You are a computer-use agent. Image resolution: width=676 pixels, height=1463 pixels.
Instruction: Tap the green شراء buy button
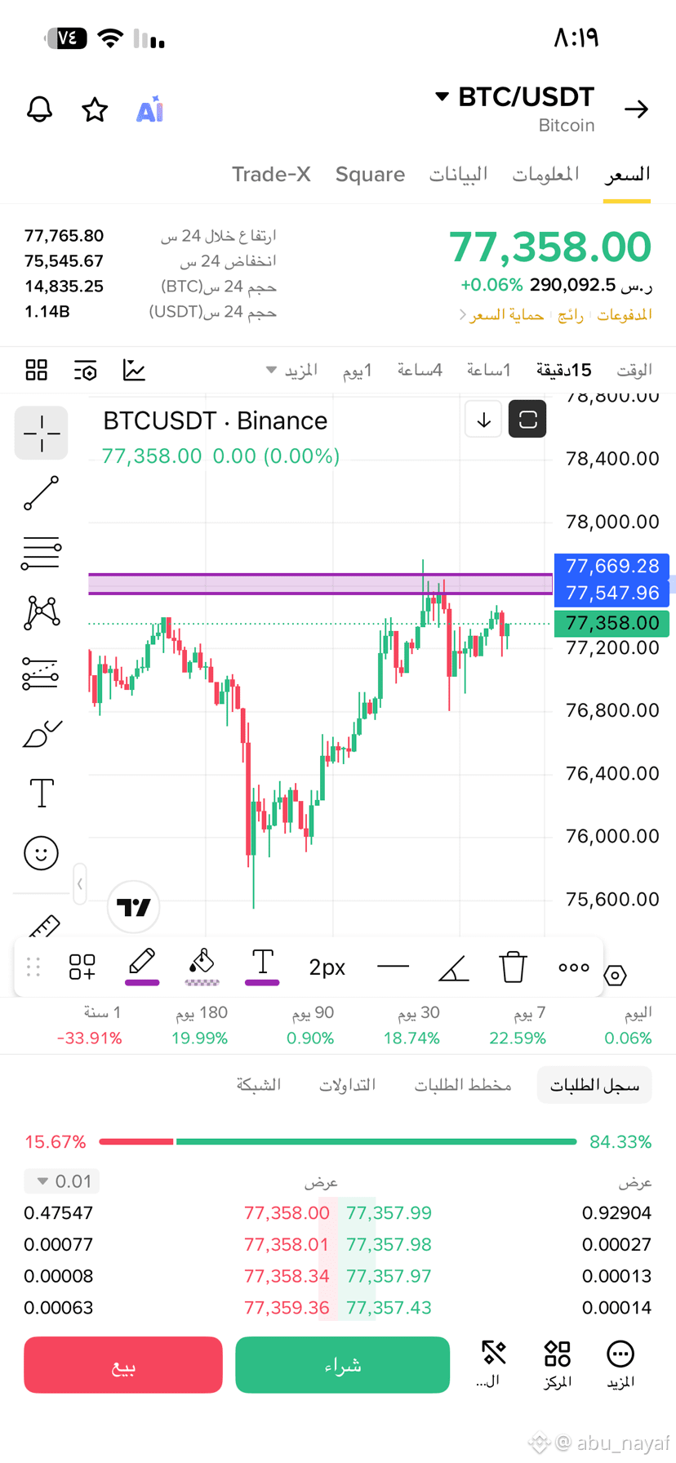click(x=343, y=1365)
